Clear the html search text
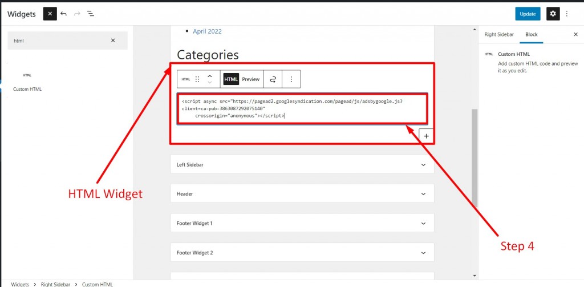The image size is (584, 287). [113, 41]
